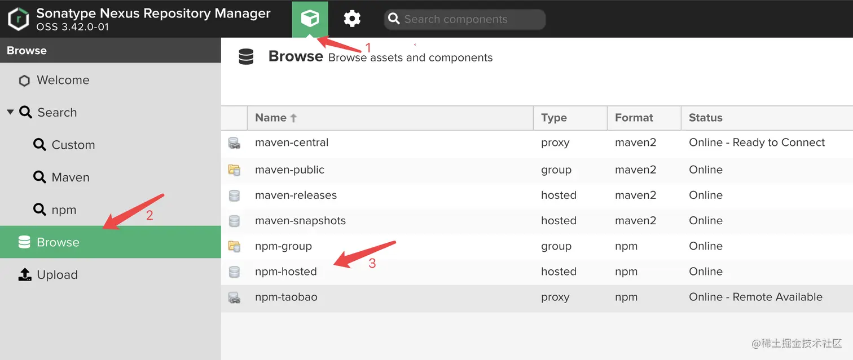Click the Search magnifier icon in sidebar

pos(25,112)
